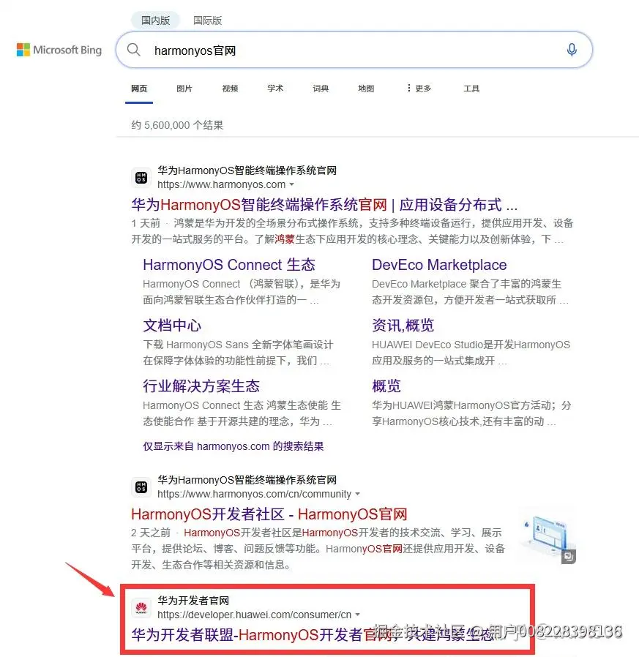Click the HMOS favicon of community result
Viewport: 639px width, 657px height.
tap(141, 487)
